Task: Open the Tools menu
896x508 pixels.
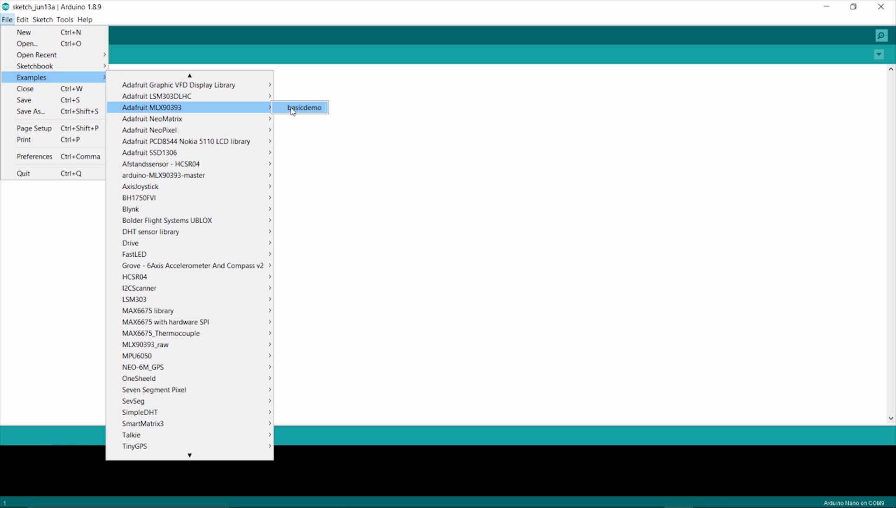Action: 65,20
